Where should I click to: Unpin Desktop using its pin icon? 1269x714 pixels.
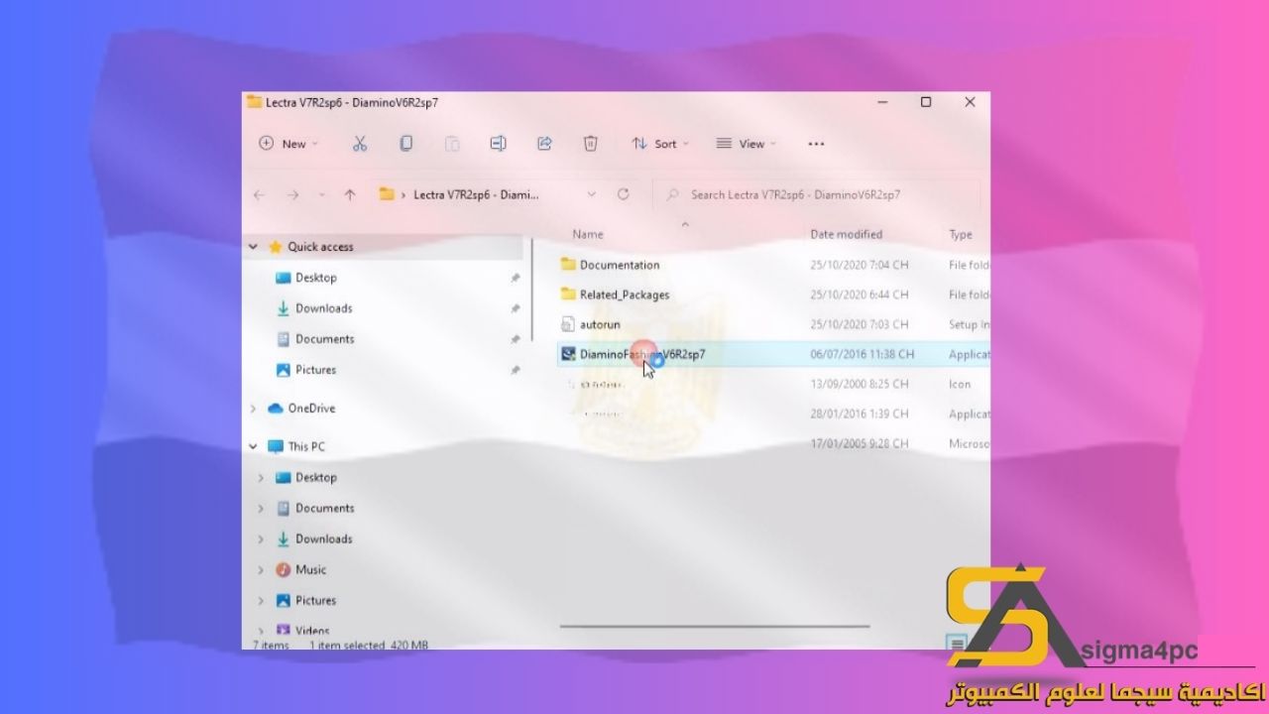pos(516,279)
